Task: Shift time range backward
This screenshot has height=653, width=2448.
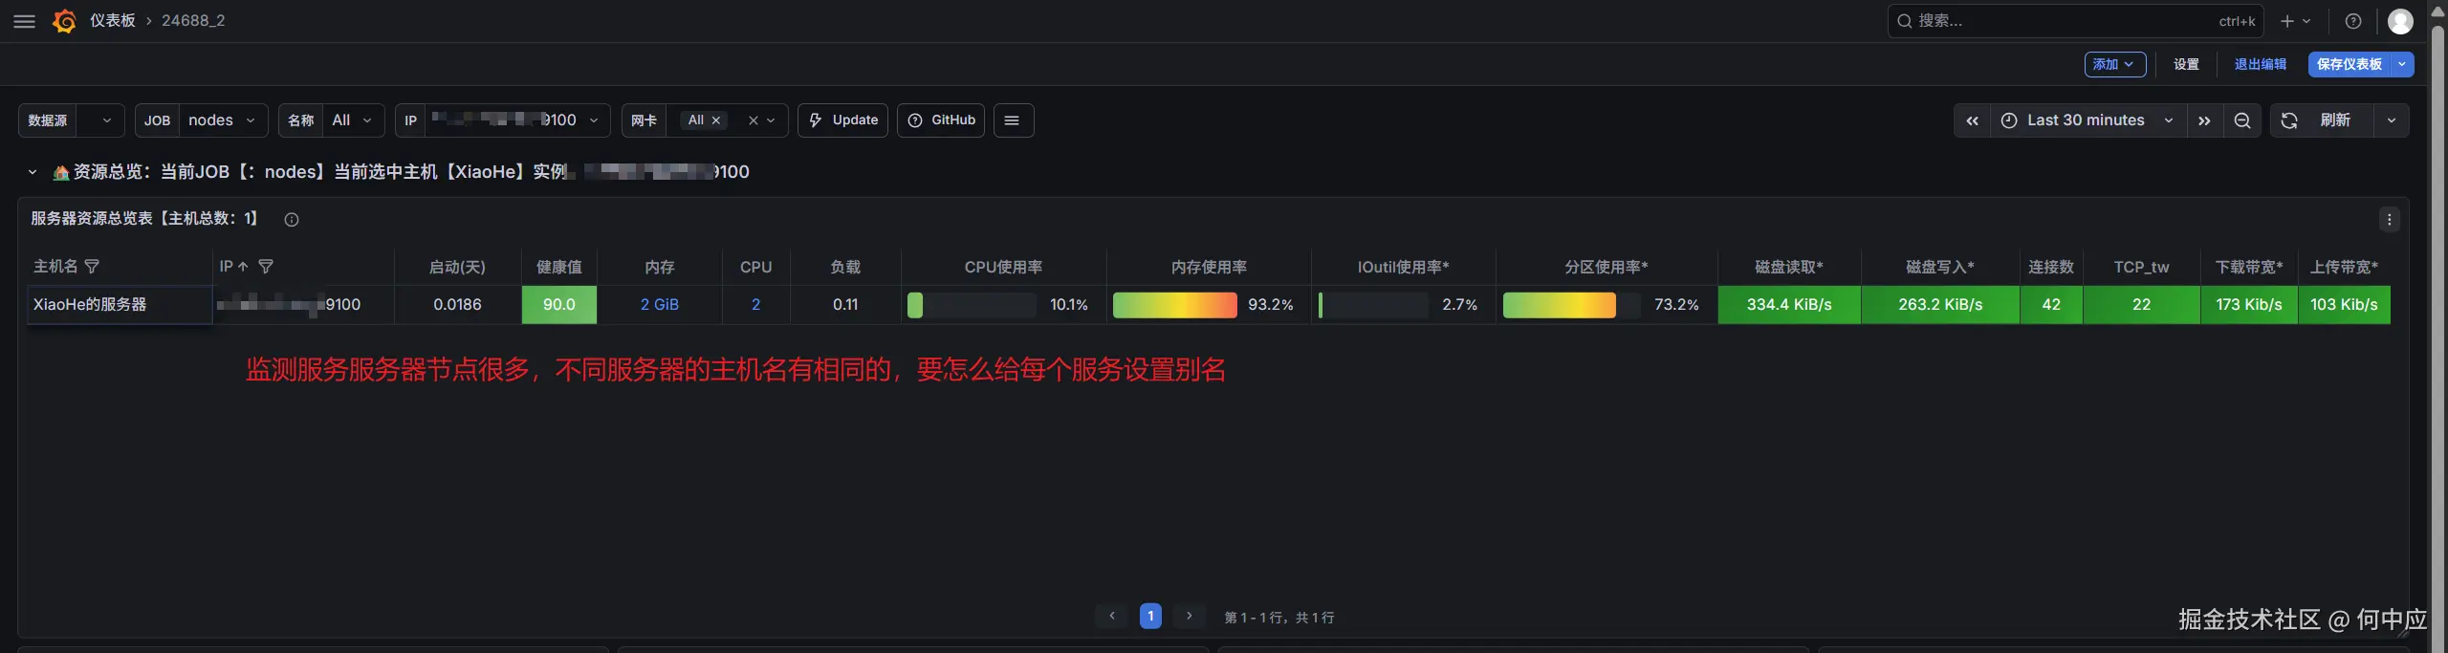Action: click(1972, 120)
